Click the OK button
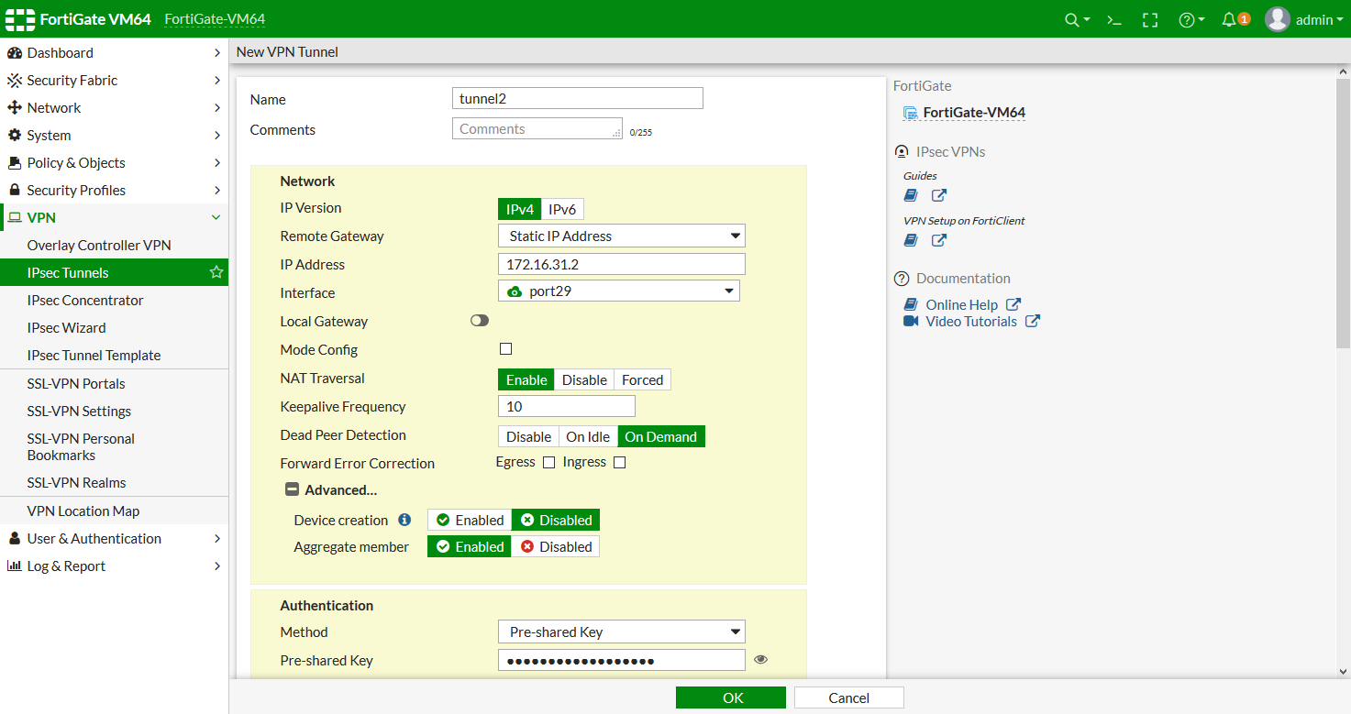Viewport: 1351px width, 714px height. 731,698
